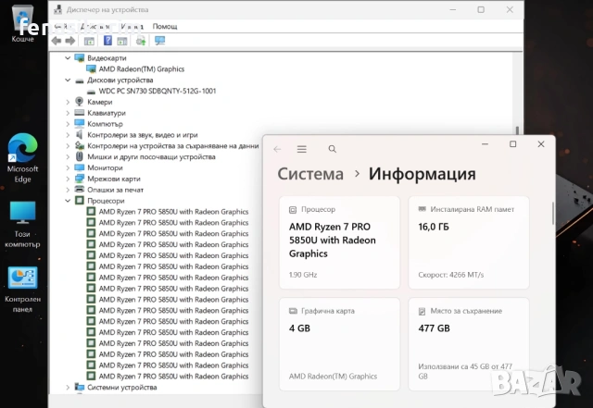Select the Кошче recycle bin icon
This screenshot has height=408, width=593.
coord(22,23)
